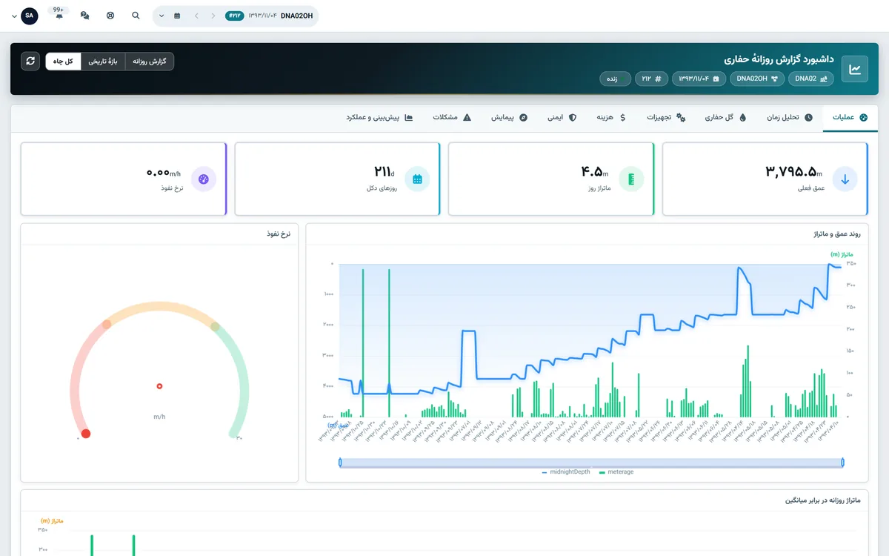The height and width of the screenshot is (556, 889).
Task: Go to next report with right chevron
Action: (213, 16)
